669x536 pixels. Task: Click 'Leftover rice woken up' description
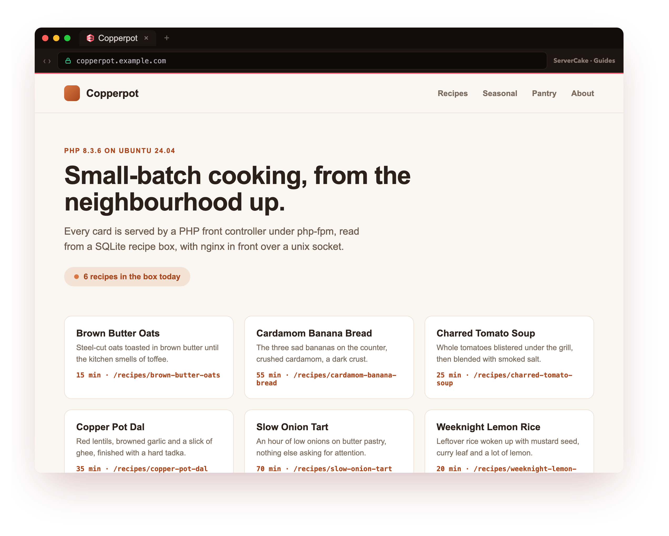pos(508,447)
